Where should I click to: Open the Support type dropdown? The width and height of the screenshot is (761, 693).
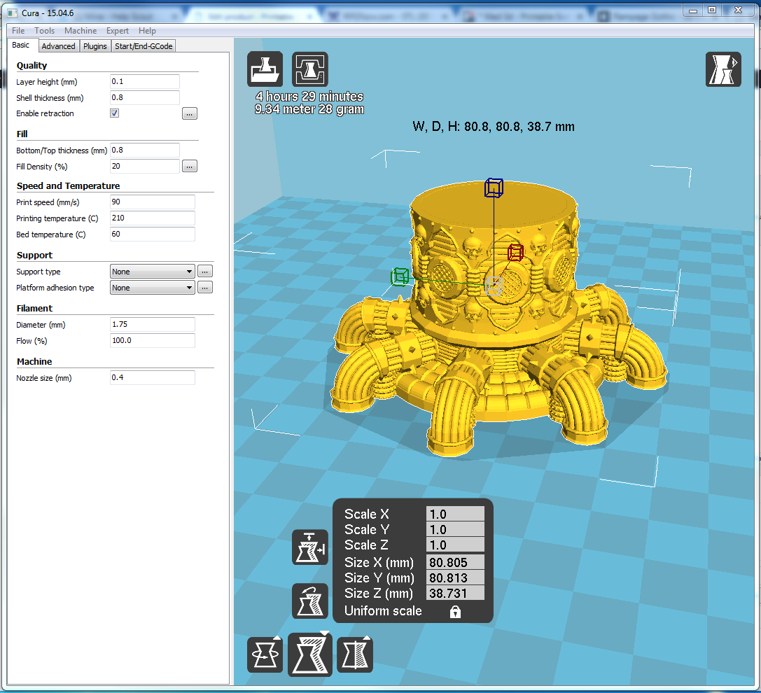(x=152, y=272)
